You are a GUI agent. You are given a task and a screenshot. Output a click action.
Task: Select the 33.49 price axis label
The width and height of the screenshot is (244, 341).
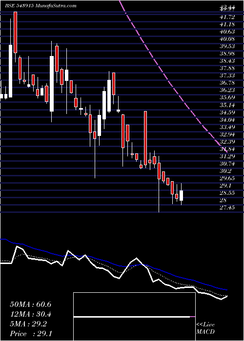(x=227, y=127)
